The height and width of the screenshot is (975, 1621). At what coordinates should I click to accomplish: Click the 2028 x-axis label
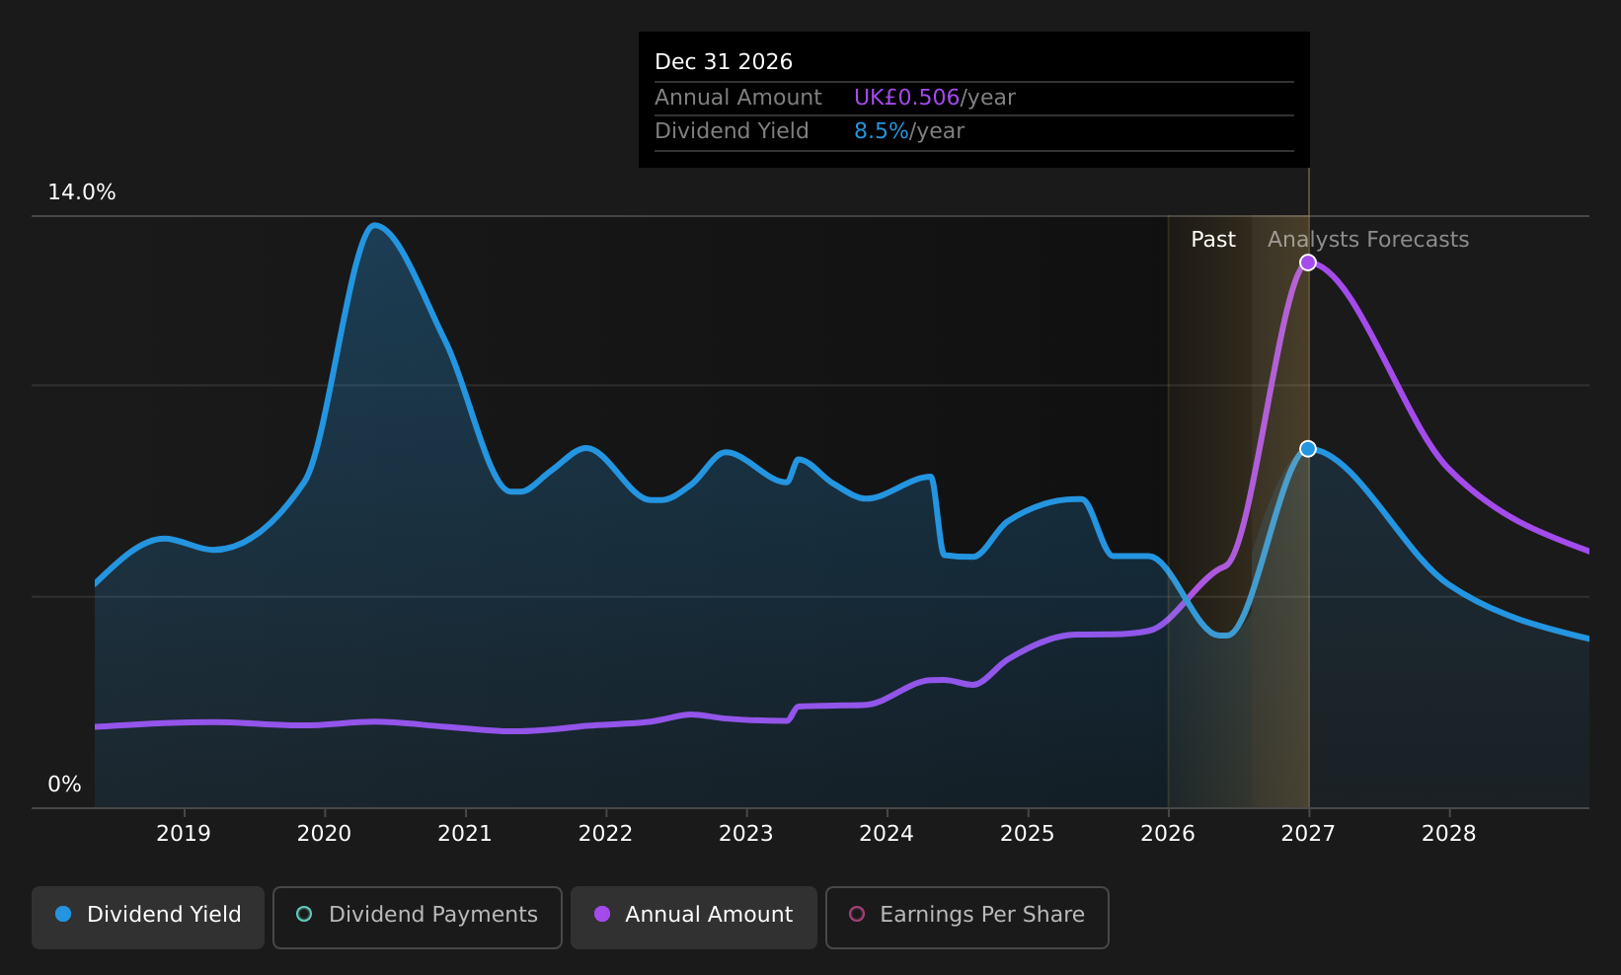(x=1449, y=834)
